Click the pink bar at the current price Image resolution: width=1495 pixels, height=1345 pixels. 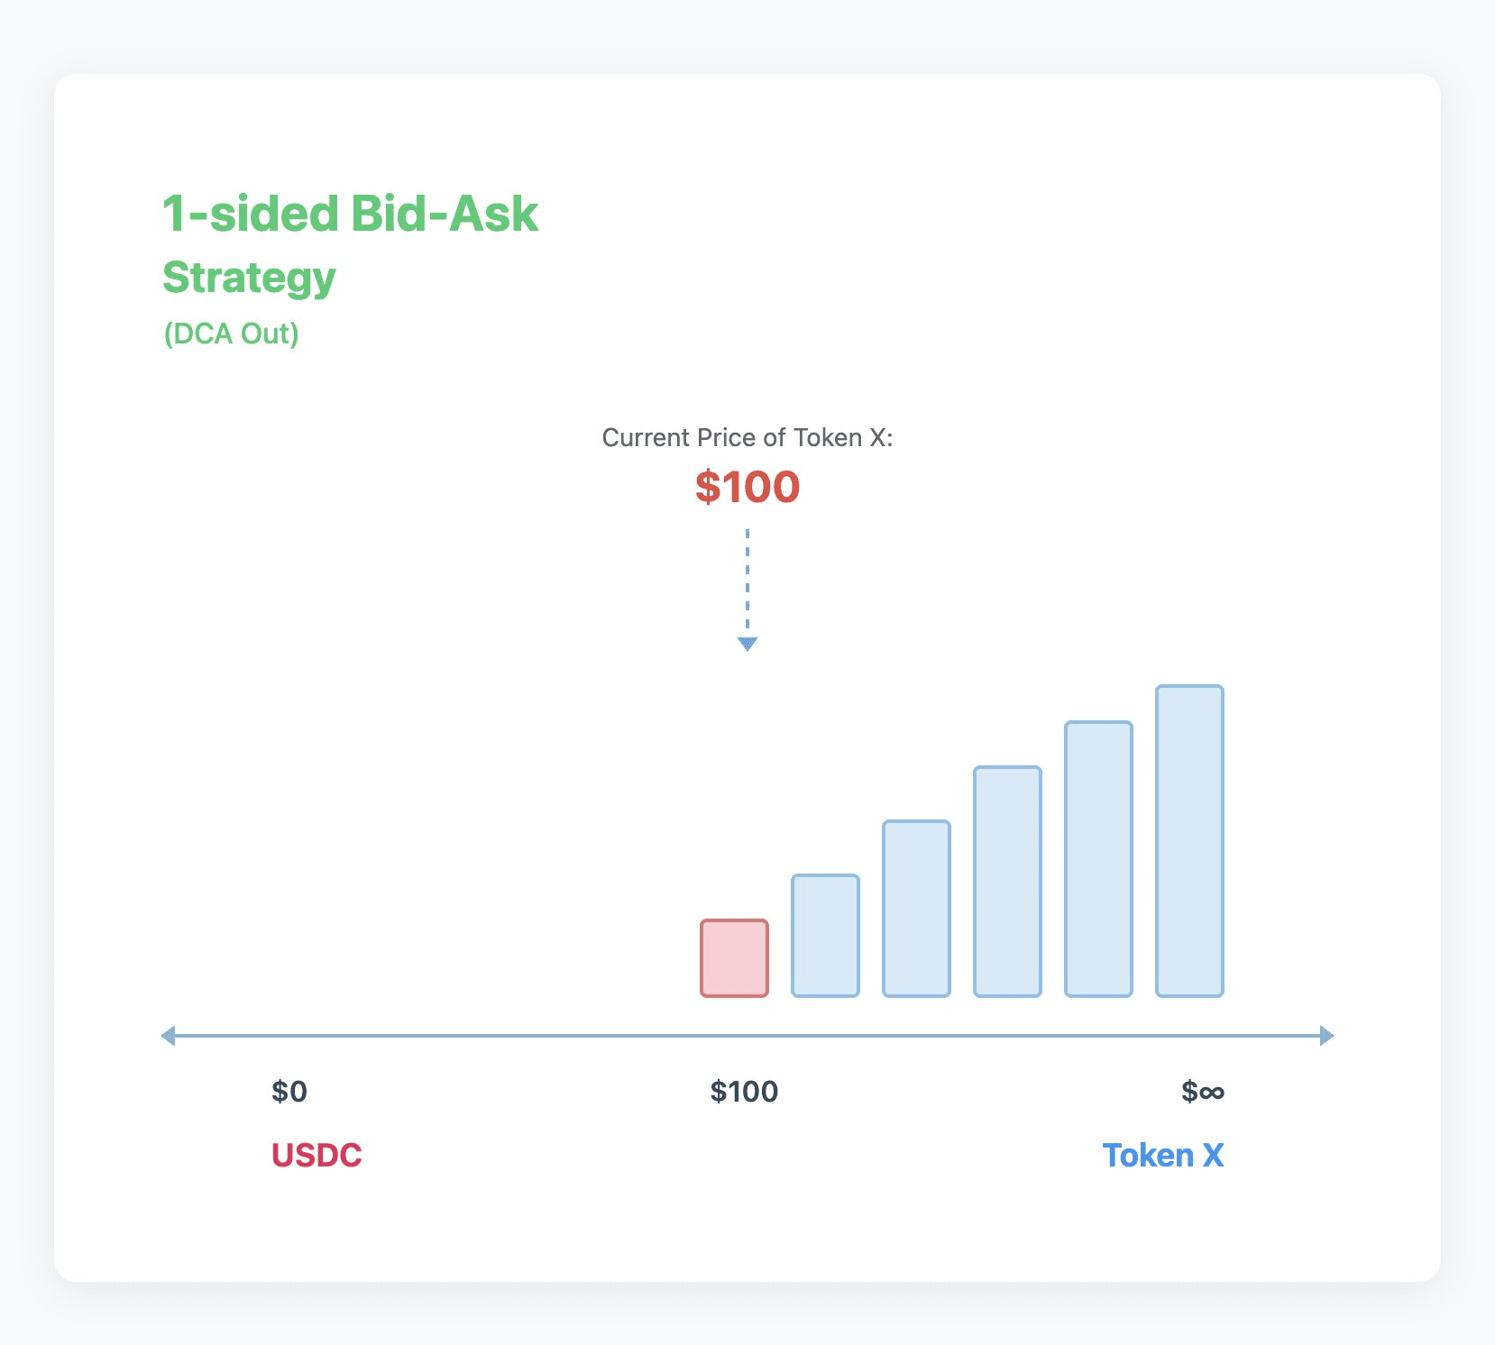[734, 957]
